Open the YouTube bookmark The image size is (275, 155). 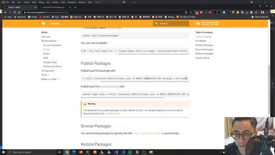[44, 17]
